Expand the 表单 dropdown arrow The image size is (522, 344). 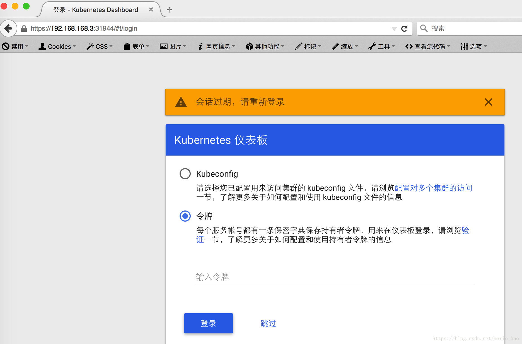click(x=148, y=46)
